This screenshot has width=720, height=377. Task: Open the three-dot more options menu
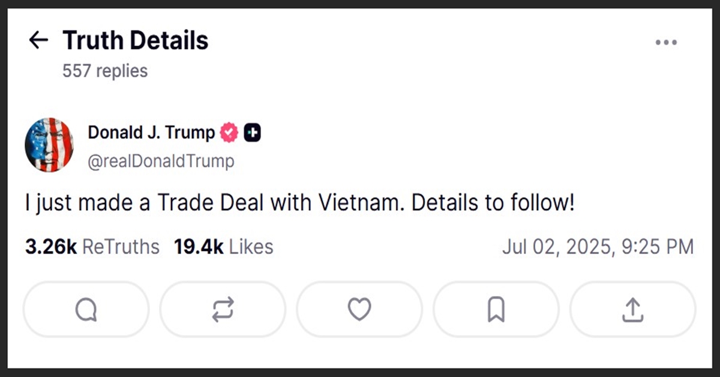[666, 43]
